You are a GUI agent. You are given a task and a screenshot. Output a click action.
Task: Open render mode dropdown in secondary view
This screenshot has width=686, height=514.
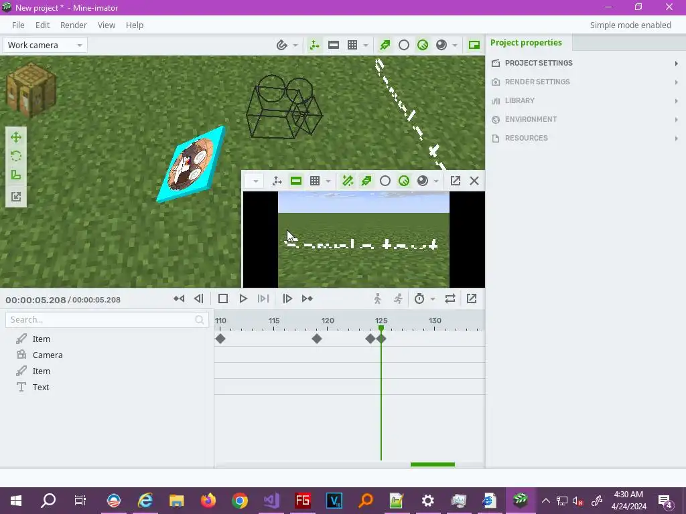pyautogui.click(x=435, y=181)
